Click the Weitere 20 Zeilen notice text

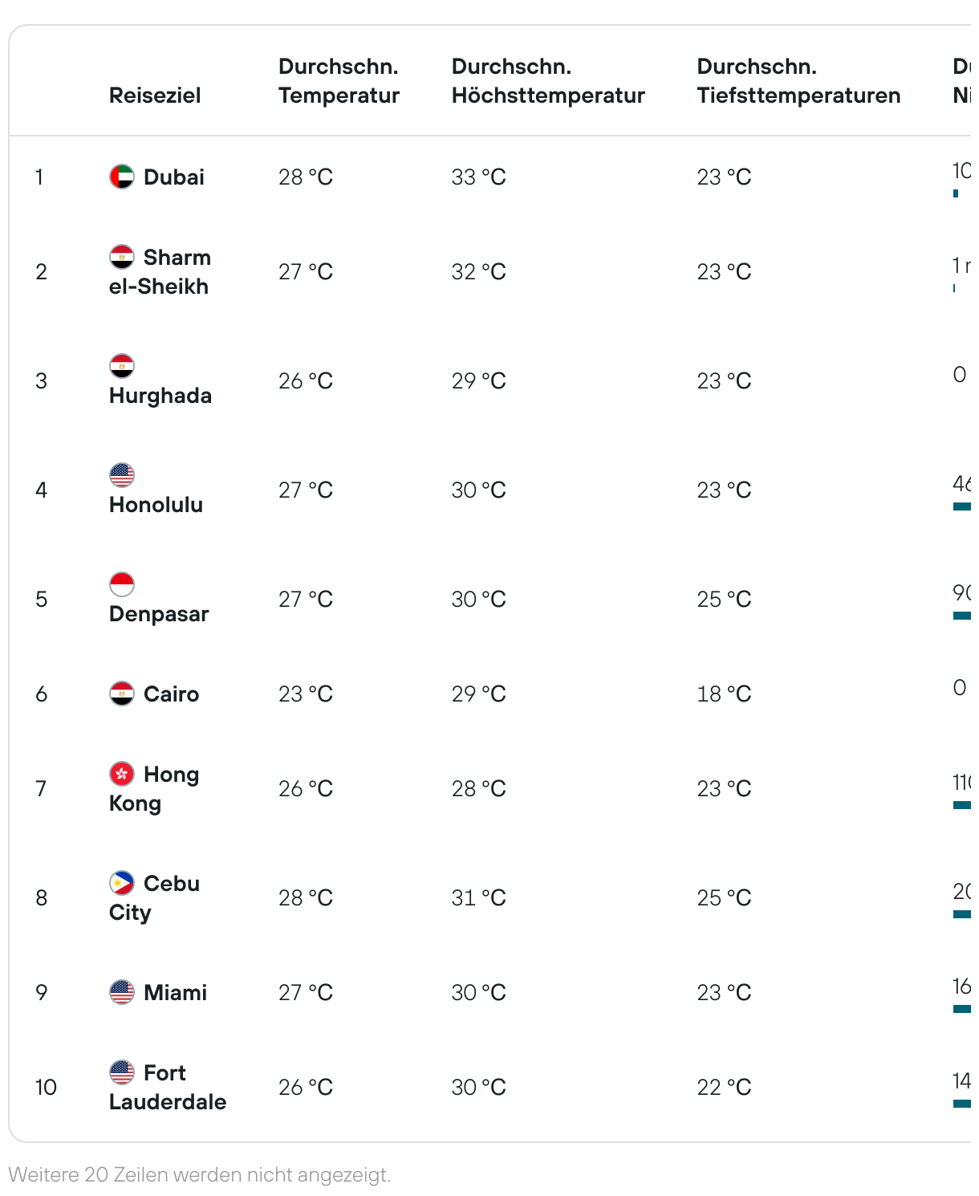coord(200,1175)
